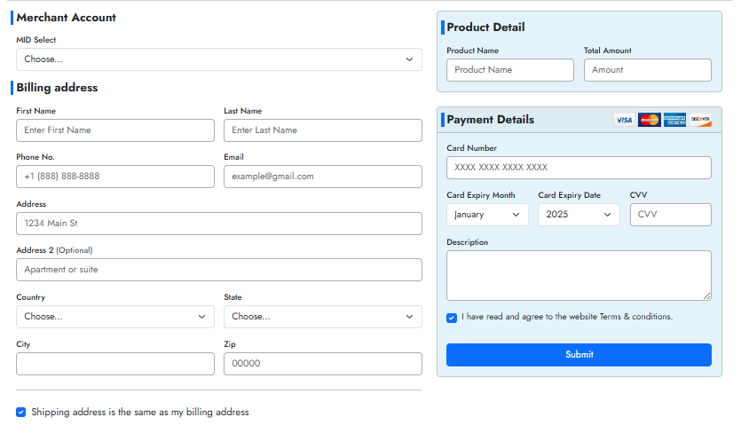The image size is (741, 433).
Task: Click the American Express card icon
Action: tap(674, 120)
